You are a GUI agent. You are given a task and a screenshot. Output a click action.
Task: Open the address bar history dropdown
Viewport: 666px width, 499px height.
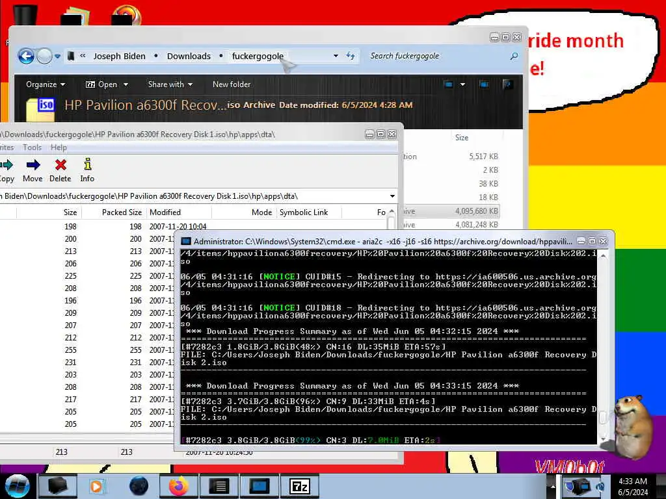point(336,56)
